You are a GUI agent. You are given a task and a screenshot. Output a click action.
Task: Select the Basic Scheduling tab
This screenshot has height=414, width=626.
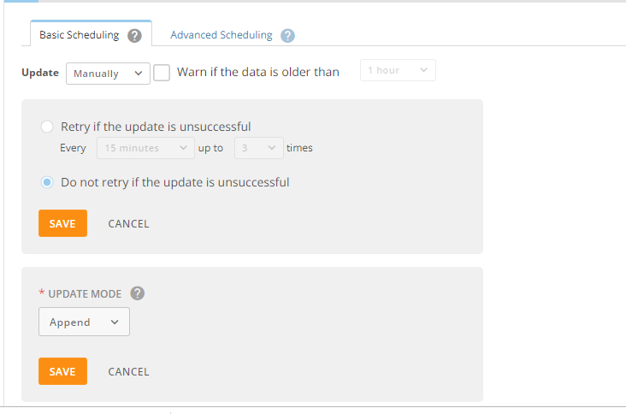(x=79, y=35)
